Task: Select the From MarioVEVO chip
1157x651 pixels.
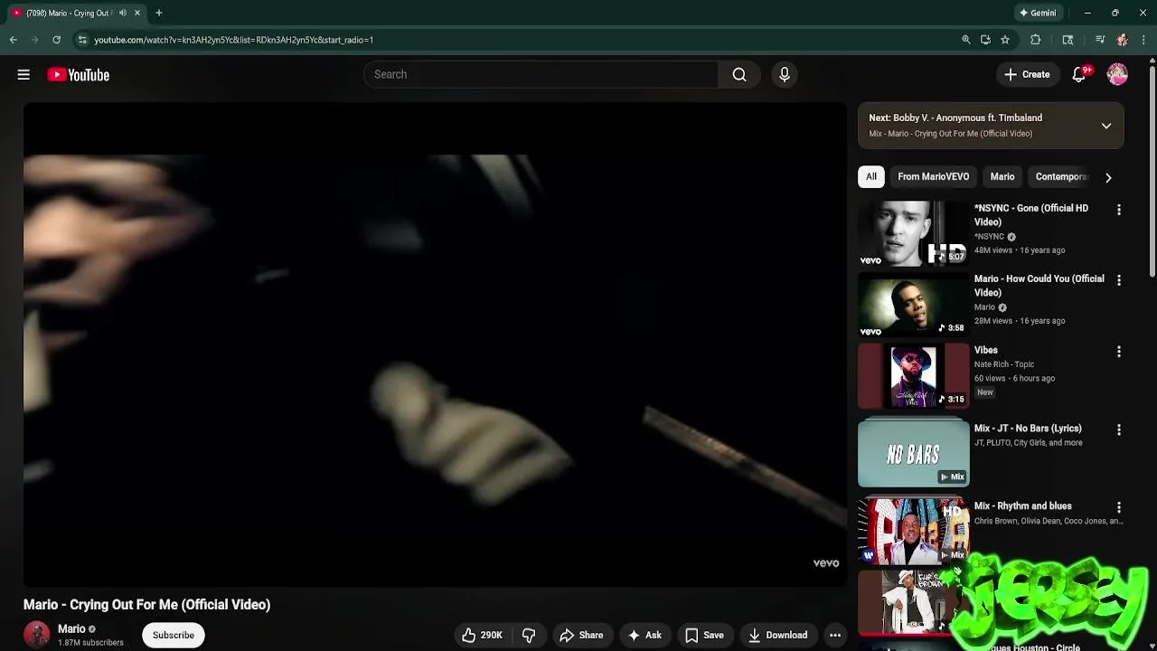Action: (x=933, y=176)
